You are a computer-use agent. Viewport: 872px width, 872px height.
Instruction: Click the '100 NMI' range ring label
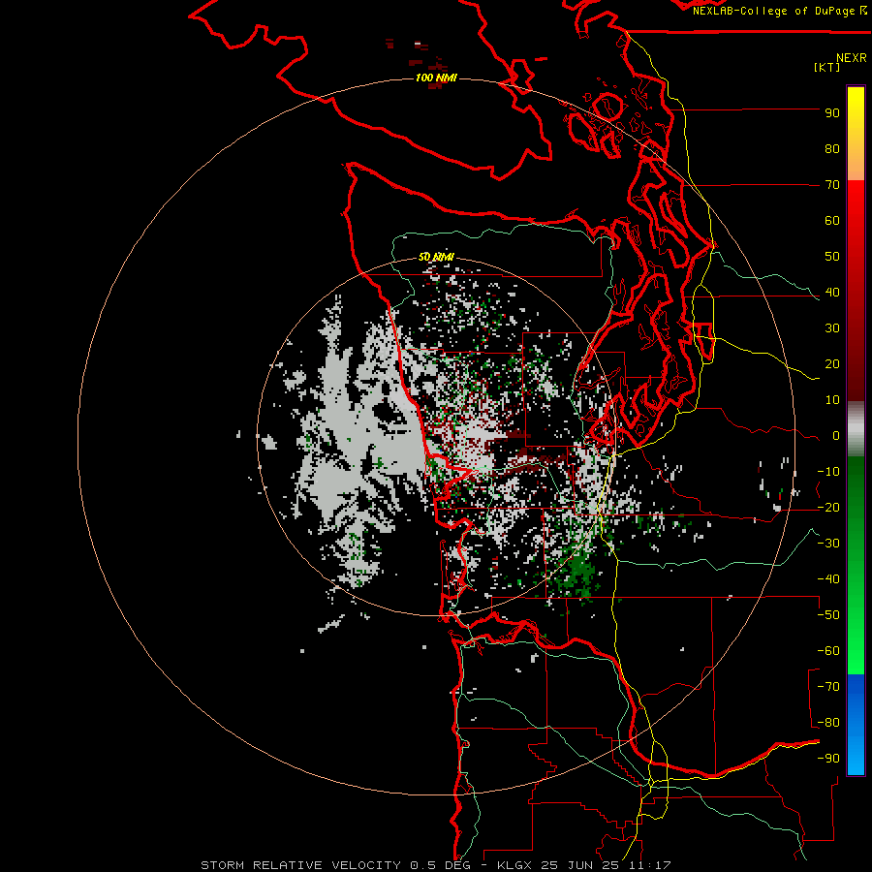[x=436, y=78]
